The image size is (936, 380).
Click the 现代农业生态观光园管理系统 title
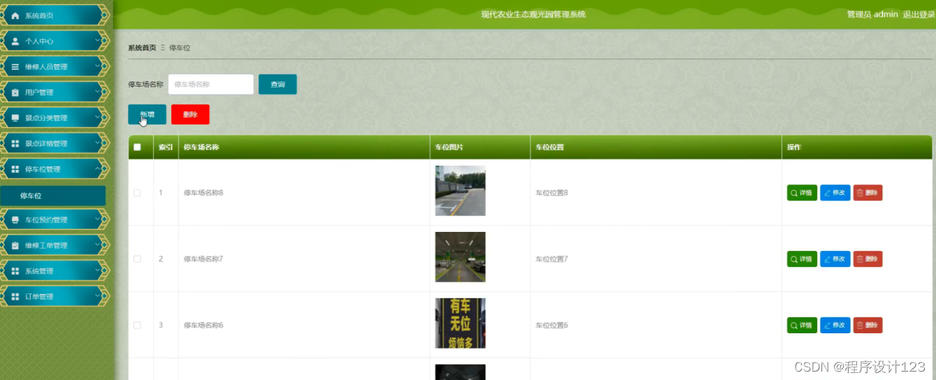pos(534,15)
